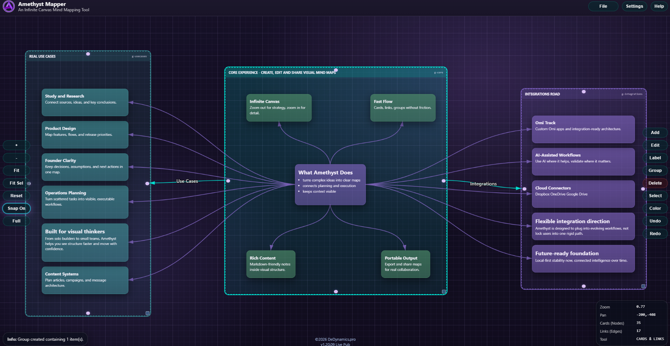Click resize handle of Integrations Road group
Image resolution: width=670 pixels, height=346 pixels.
tap(643, 286)
